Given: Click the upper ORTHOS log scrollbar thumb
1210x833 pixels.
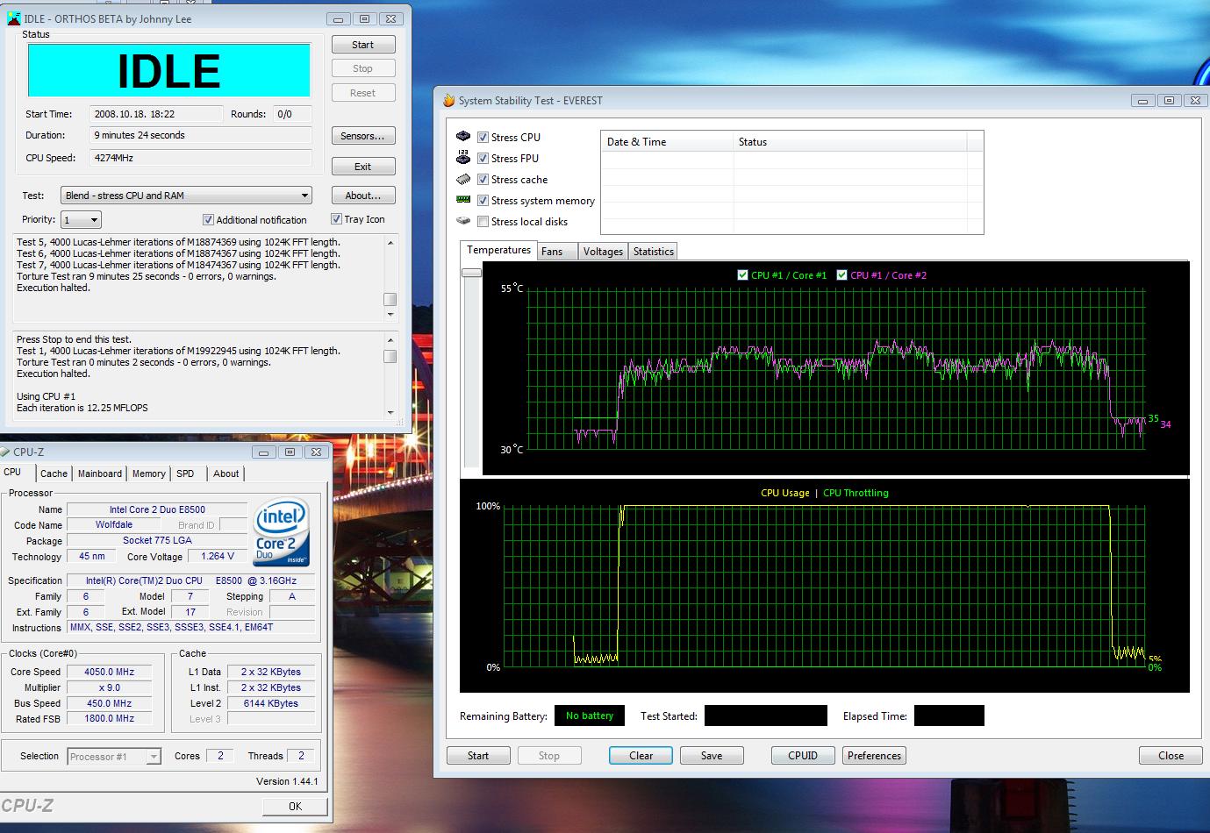Looking at the screenshot, I should pos(390,299).
